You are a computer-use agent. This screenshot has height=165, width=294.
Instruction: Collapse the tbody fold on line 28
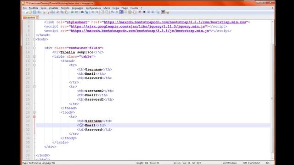pos(34,112)
